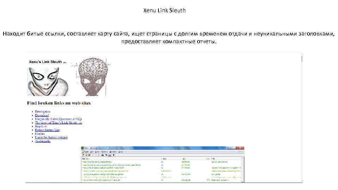Click Xenu list vertical scrollbar
This screenshot has height=190, width=338.
click(x=242, y=170)
